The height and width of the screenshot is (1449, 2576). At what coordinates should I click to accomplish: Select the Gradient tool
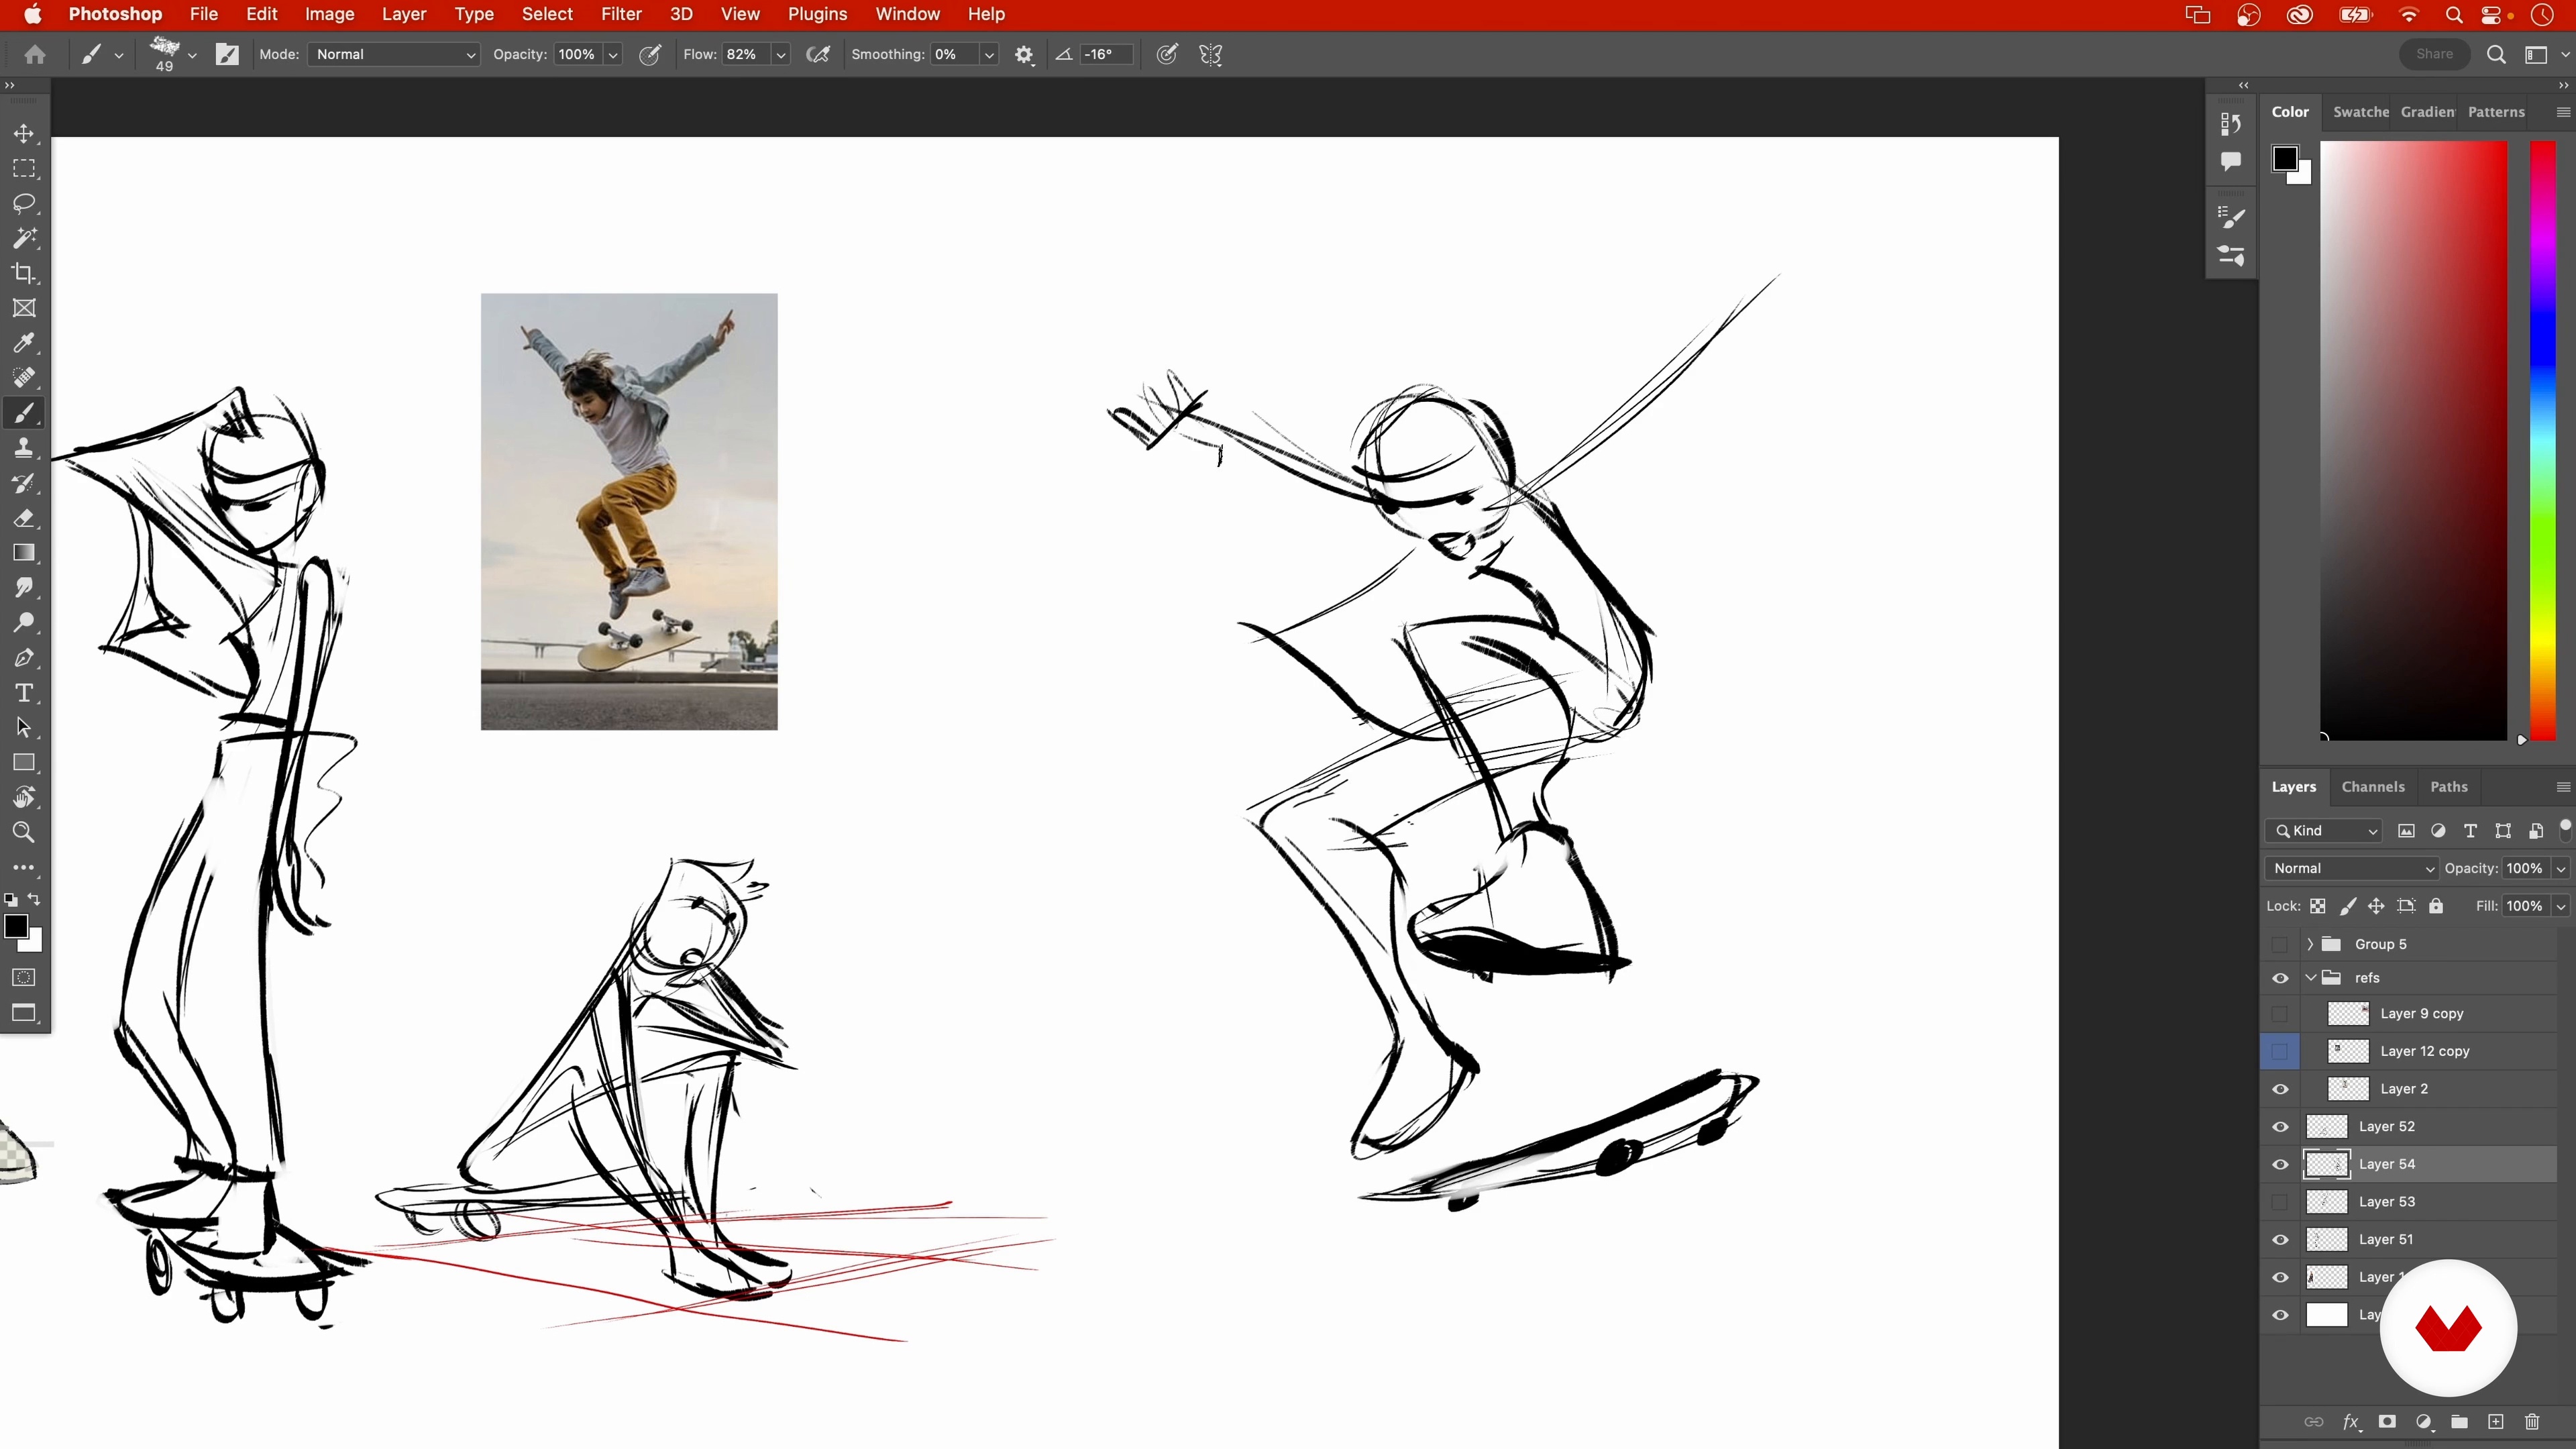tap(24, 553)
